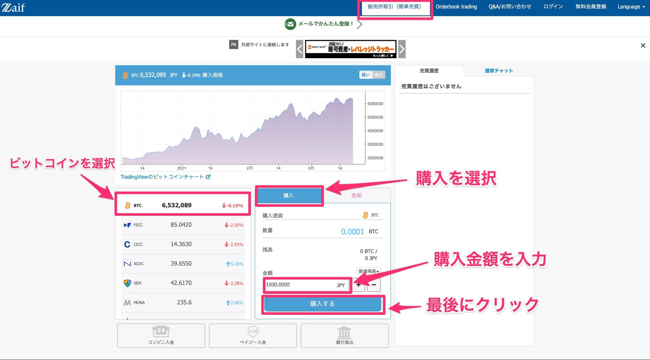
Task: Click the Bitcoin icon in chart header
Action: pos(125,76)
